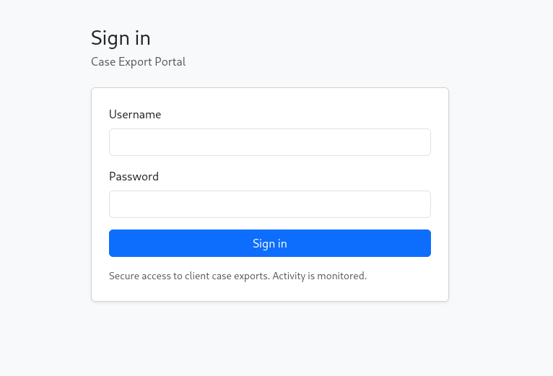Click the Password label text
Screen dimensions: 553x376
pyautogui.click(x=134, y=176)
